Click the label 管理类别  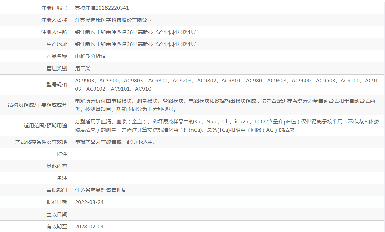(57, 68)
